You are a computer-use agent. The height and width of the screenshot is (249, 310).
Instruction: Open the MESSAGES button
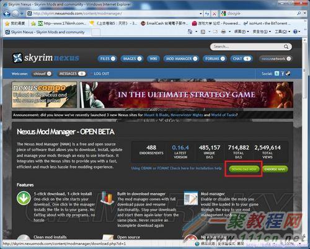(x=72, y=74)
